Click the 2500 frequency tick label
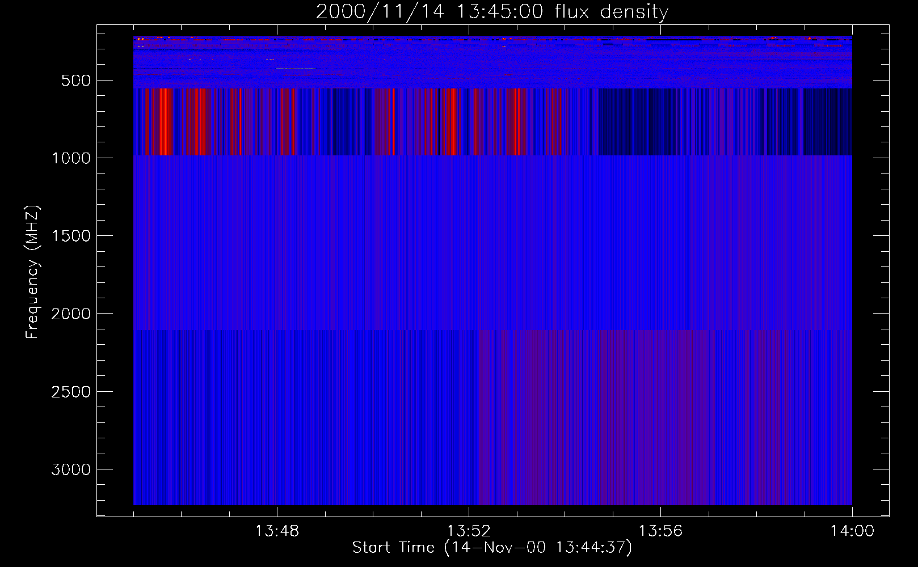Screen dimensions: 918x567 (x=71, y=392)
